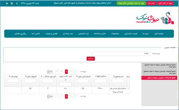Image resolution: width=179 pixels, height=110 pixels.
Task: Select نتایج آزمایشات فیزیکی tab
Action: coord(159,66)
